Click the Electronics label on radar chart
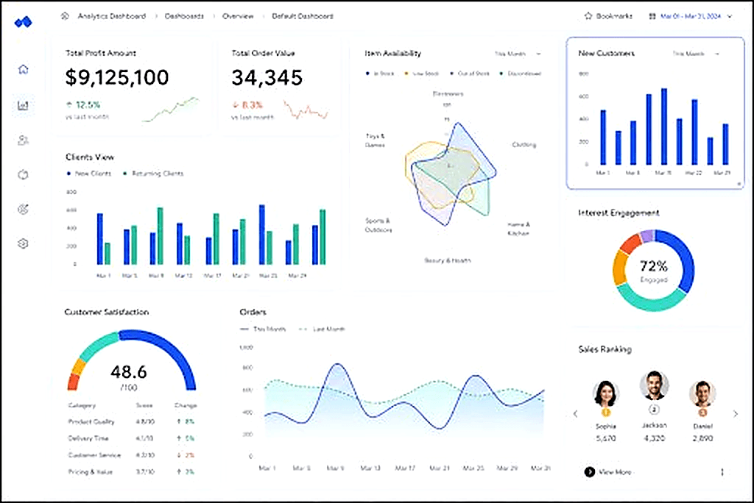This screenshot has width=754, height=503. point(448,94)
